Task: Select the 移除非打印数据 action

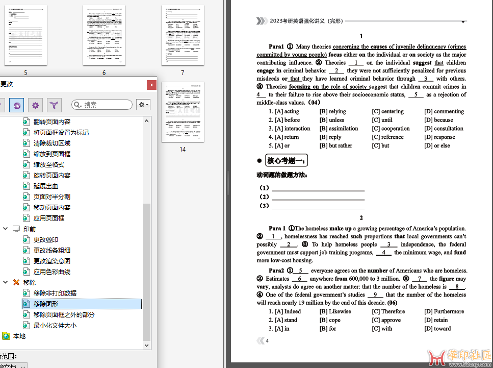Action: (55, 293)
